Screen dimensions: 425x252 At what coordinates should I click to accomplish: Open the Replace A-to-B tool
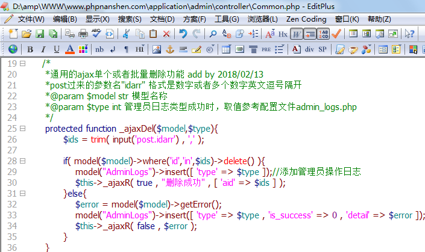(226, 34)
